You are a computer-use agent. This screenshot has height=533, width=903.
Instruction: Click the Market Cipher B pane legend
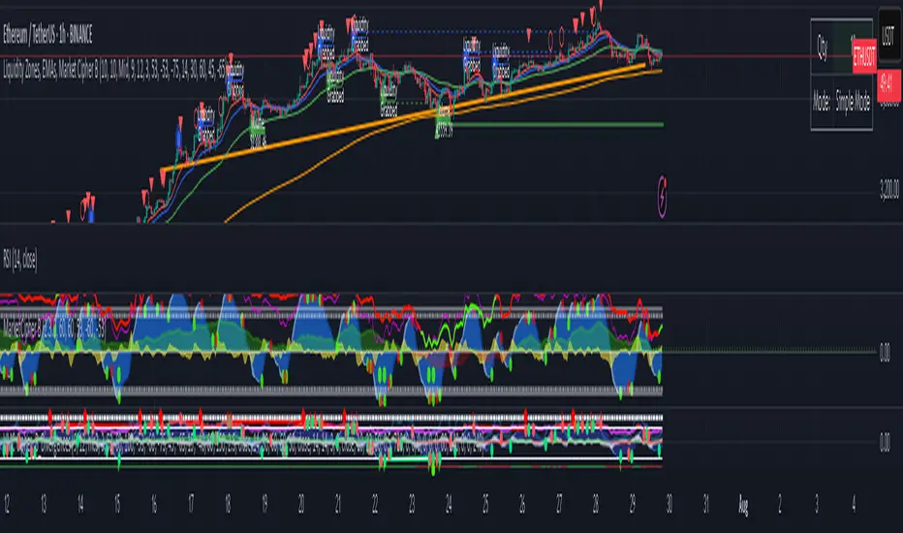pyautogui.click(x=54, y=328)
